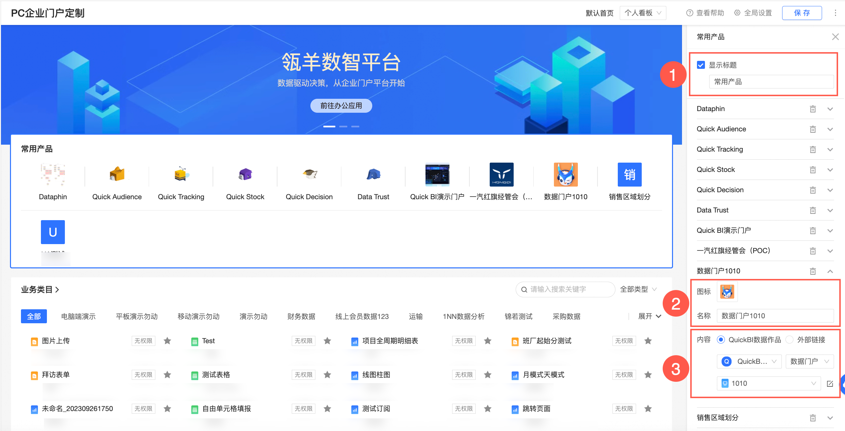Click the 保存 button

tap(802, 13)
